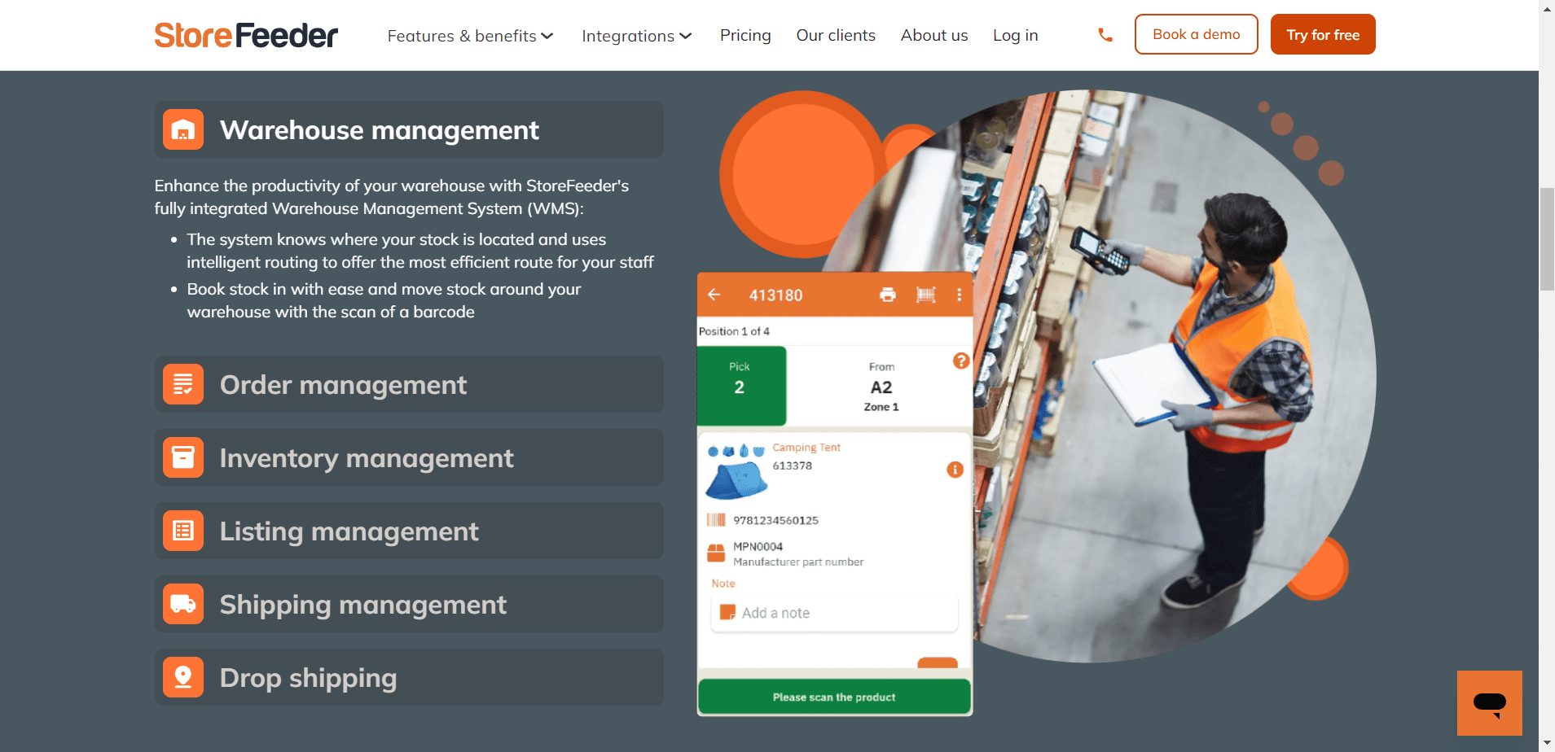Expand the Listing management section
1555x752 pixels.
[409, 531]
